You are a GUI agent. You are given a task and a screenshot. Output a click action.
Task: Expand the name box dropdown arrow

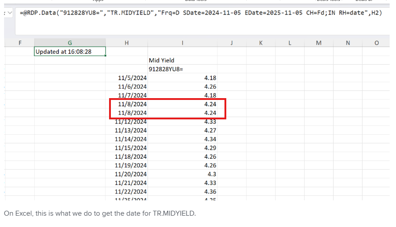(10, 13)
